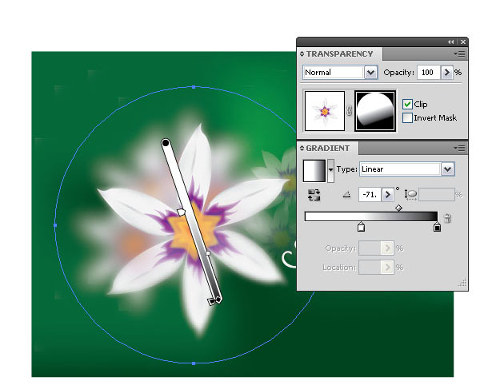The width and height of the screenshot is (480, 389).
Task: Open the Opacity slider arrow in Transparency
Action: pyautogui.click(x=447, y=73)
